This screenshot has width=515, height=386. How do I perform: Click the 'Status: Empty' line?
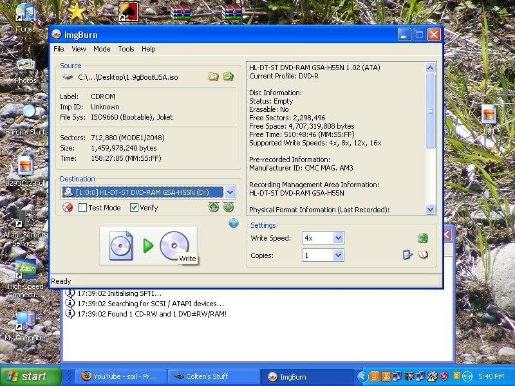pos(271,101)
